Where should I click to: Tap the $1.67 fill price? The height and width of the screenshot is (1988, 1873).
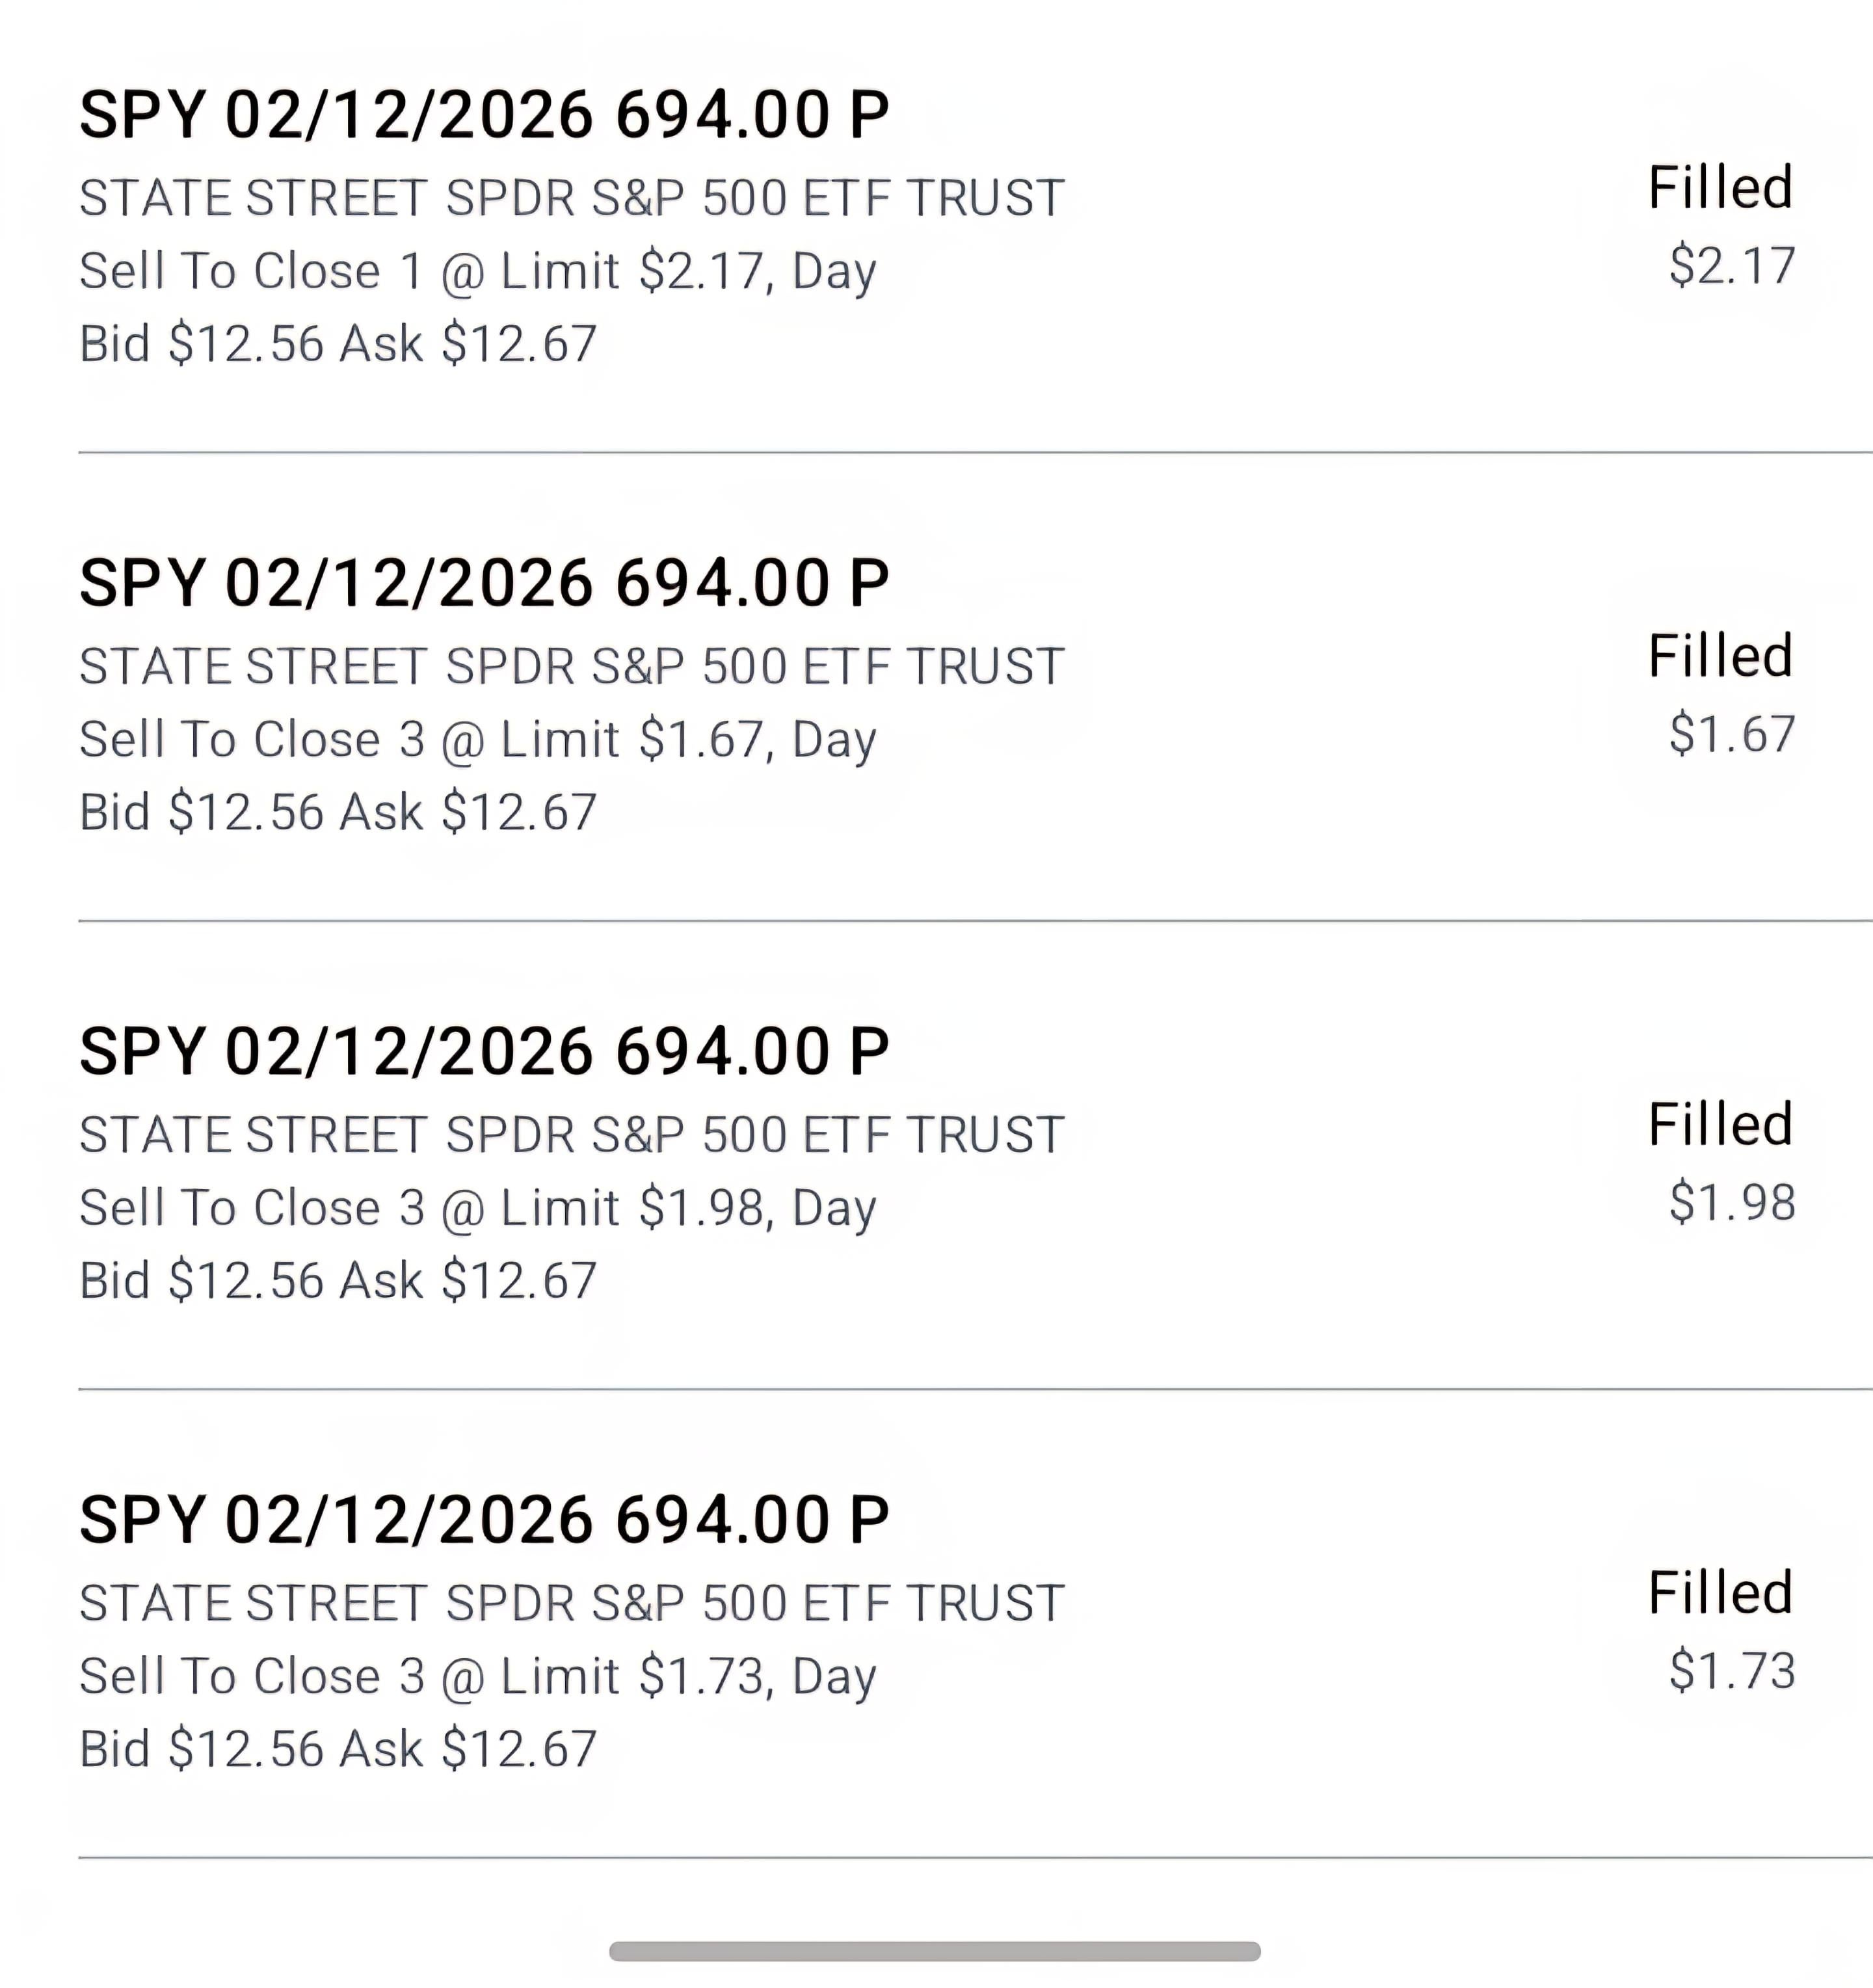tap(1731, 734)
